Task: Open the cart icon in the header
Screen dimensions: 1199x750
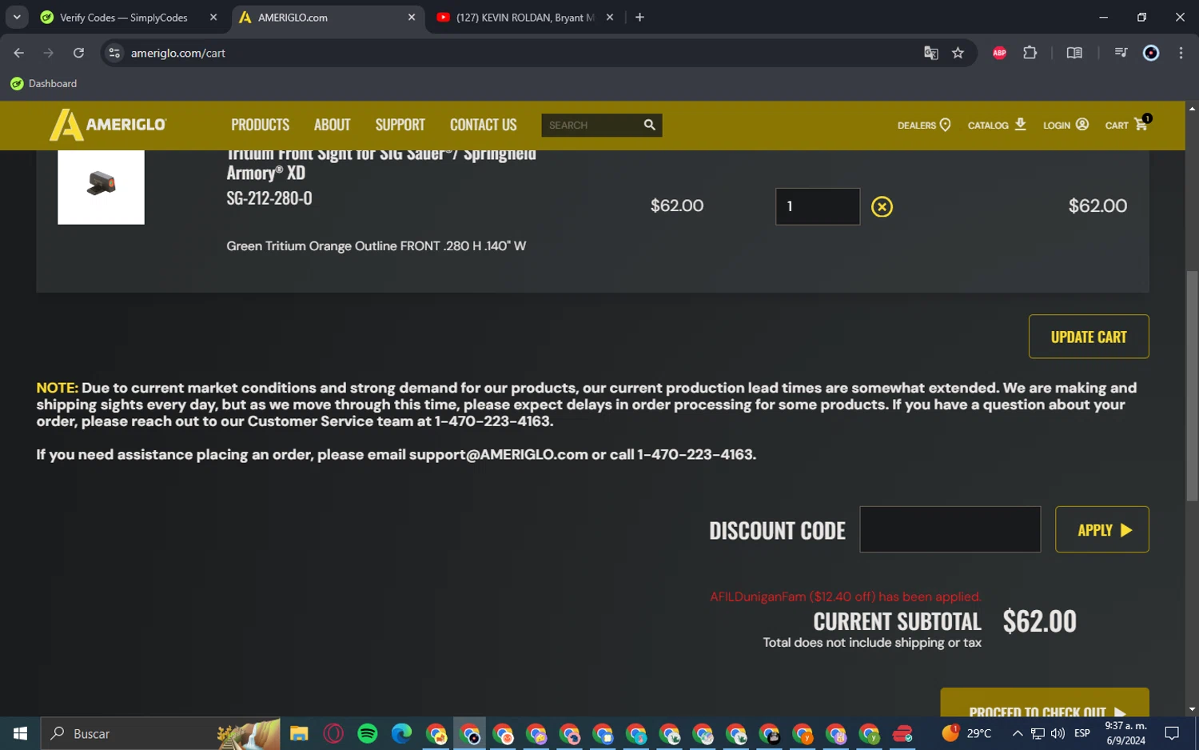Action: (x=1141, y=123)
